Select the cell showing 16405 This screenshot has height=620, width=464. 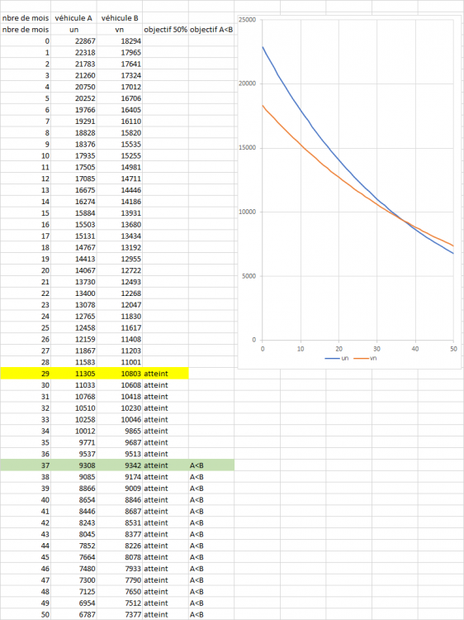(x=120, y=109)
